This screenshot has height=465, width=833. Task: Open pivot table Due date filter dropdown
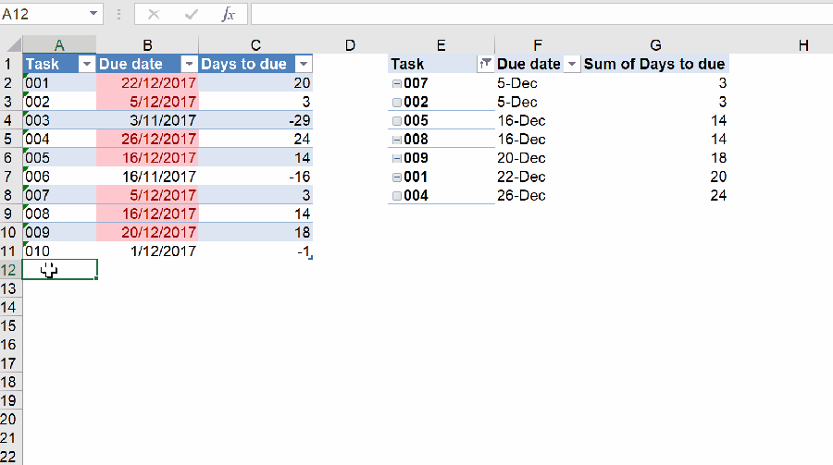coord(572,64)
